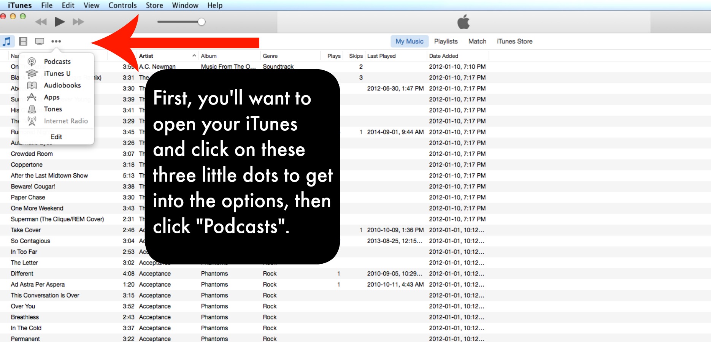Open the Store menu
711x342 pixels.
tap(154, 5)
